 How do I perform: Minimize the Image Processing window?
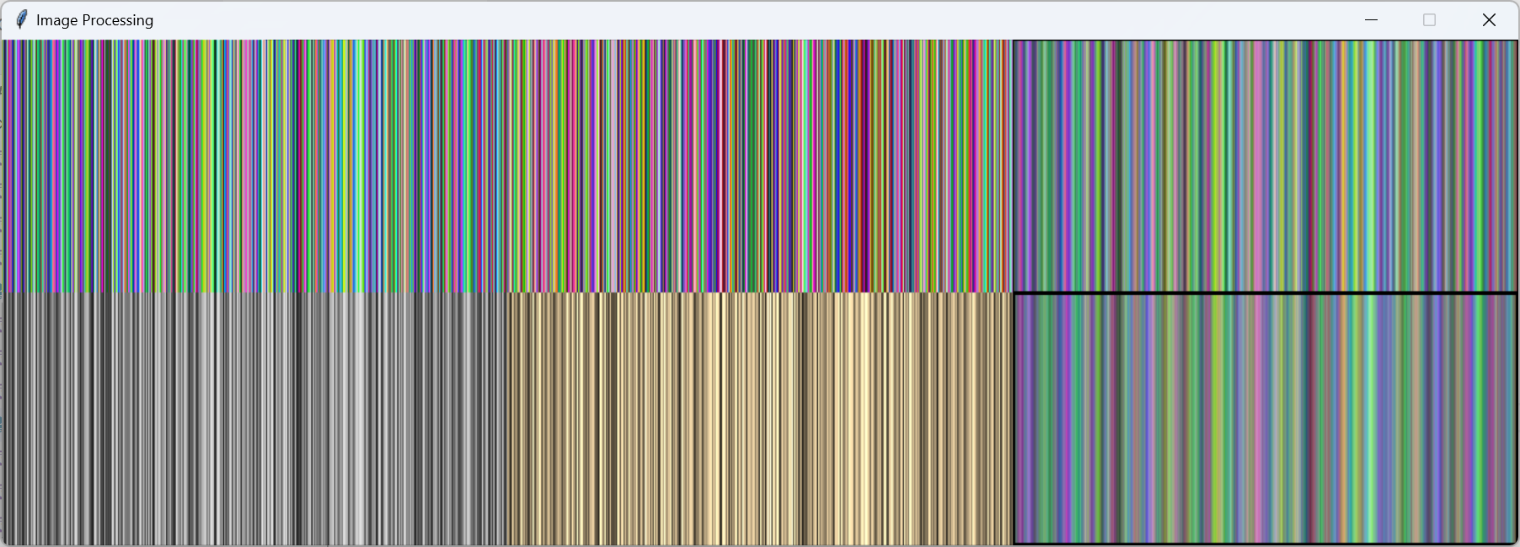(x=1371, y=19)
